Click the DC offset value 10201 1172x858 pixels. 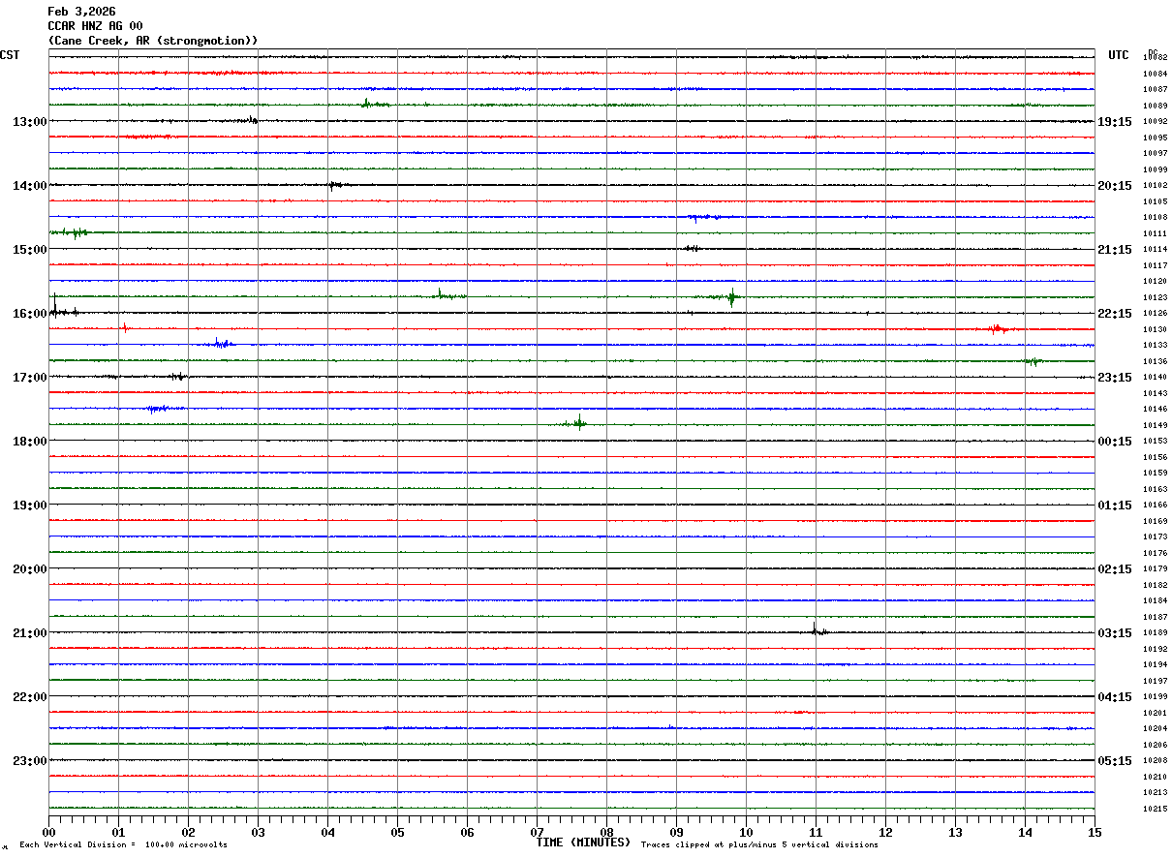tap(1155, 713)
